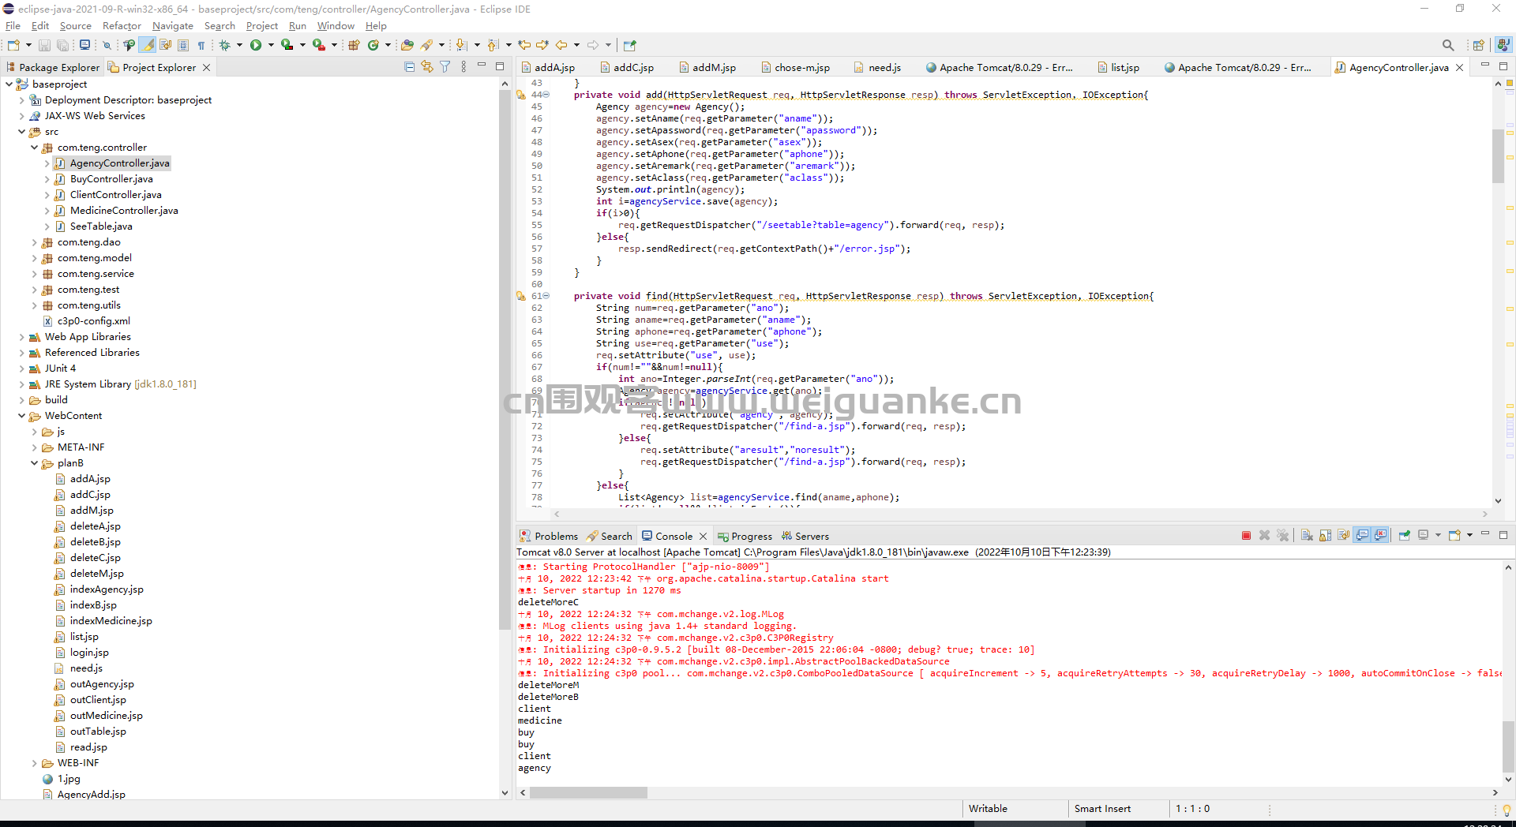Click the Back navigation arrow
Image resolution: width=1516 pixels, height=827 pixels.
(x=561, y=45)
